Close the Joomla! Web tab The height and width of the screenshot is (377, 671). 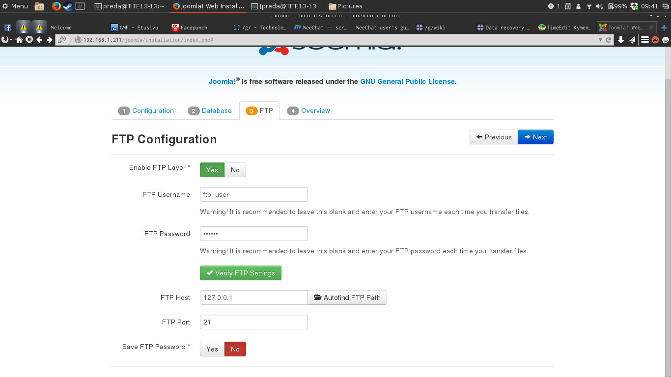pos(651,27)
